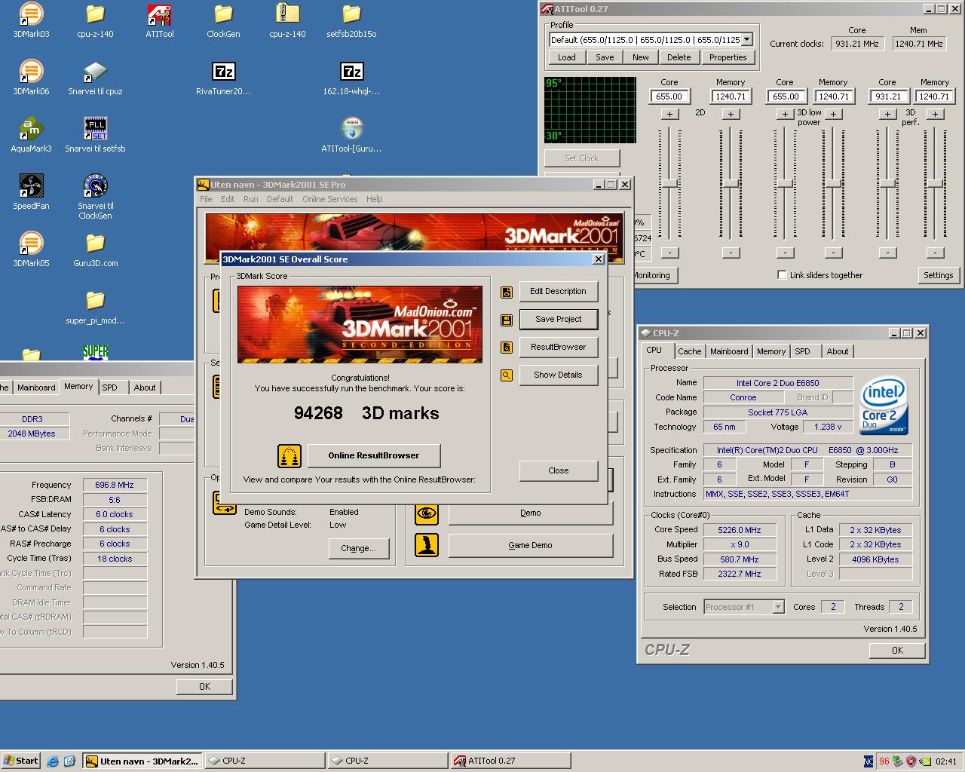Screen dimensions: 965x772
Task: Select the Memory tab in right CPU-Z
Action: tap(771, 351)
